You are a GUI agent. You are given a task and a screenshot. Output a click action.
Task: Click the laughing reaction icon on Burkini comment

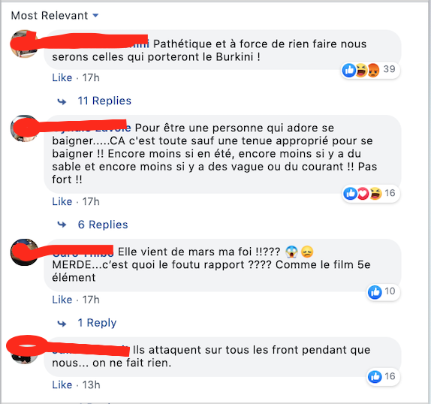pyautogui.click(x=361, y=71)
